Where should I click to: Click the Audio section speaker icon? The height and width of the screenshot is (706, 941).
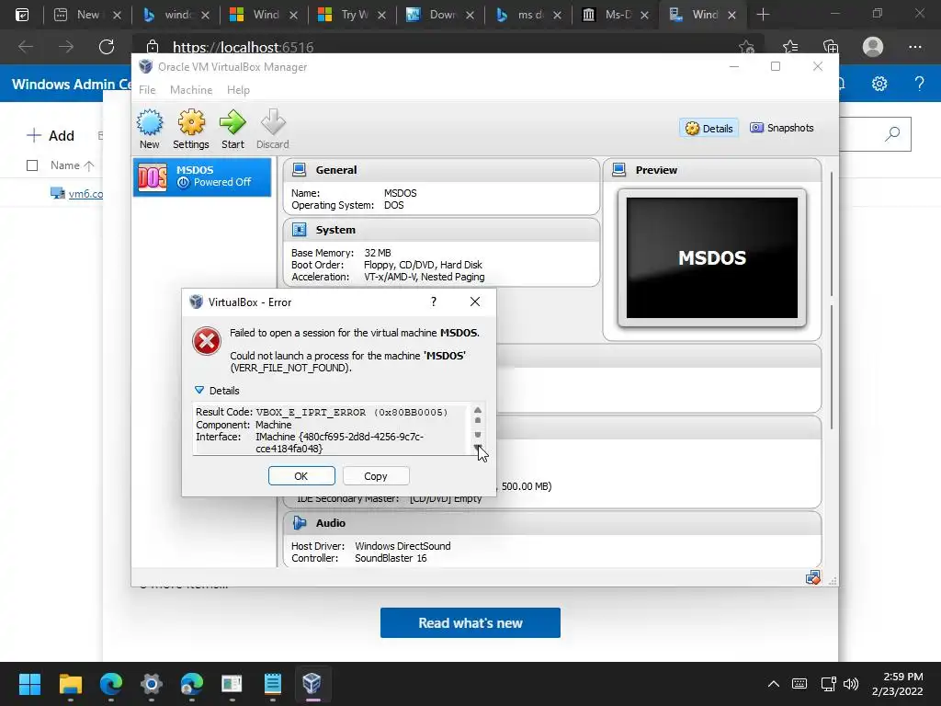click(300, 523)
